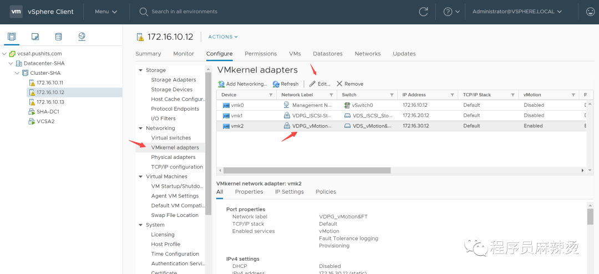Open the Administrator@VSPHERE.LOCAL user dropdown
Image resolution: width=599 pixels, height=274 pixels.
(x=517, y=12)
